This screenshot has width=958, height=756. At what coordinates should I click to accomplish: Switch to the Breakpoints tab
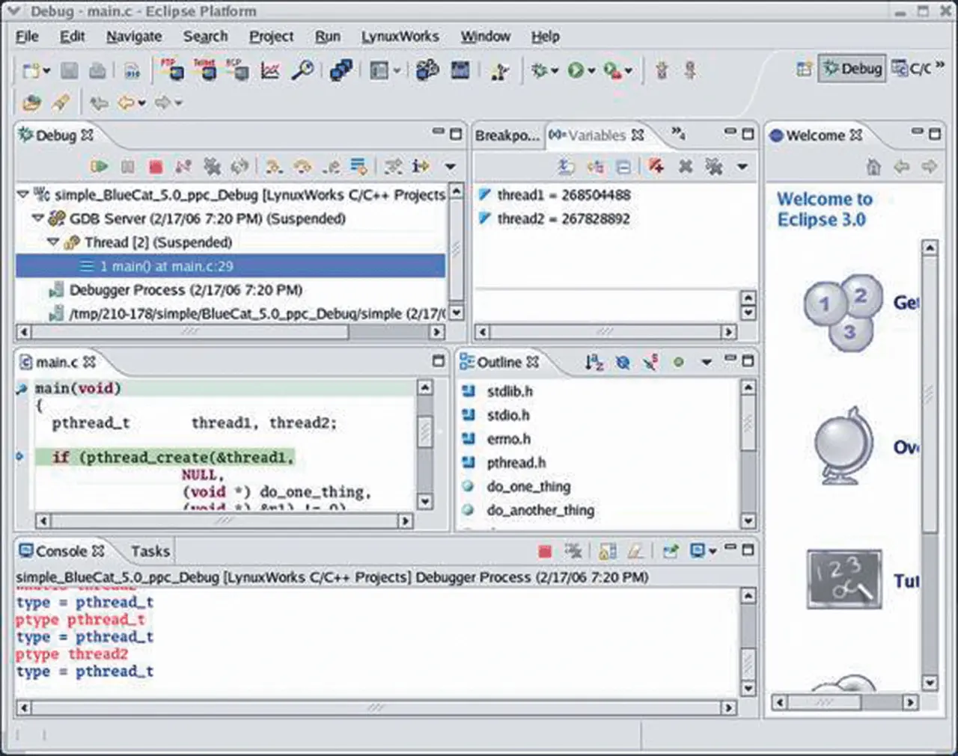tap(507, 135)
